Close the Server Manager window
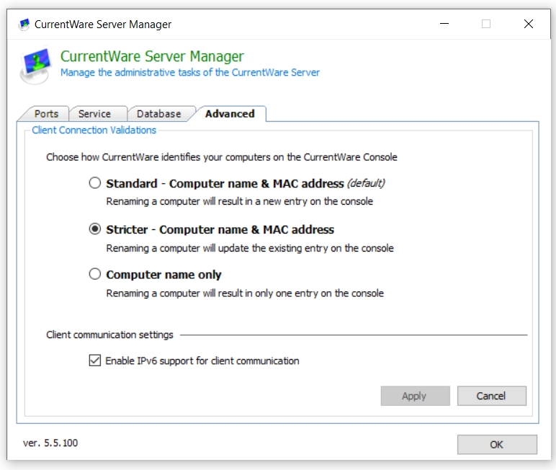 529,24
